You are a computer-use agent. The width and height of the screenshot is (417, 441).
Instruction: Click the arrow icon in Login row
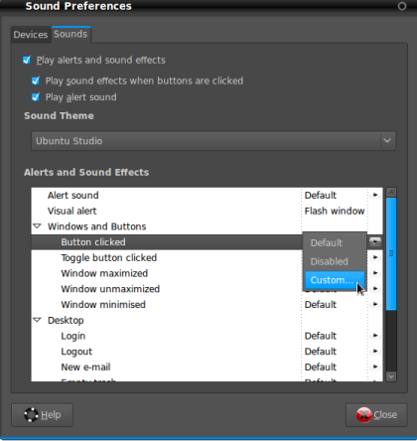pos(375,336)
